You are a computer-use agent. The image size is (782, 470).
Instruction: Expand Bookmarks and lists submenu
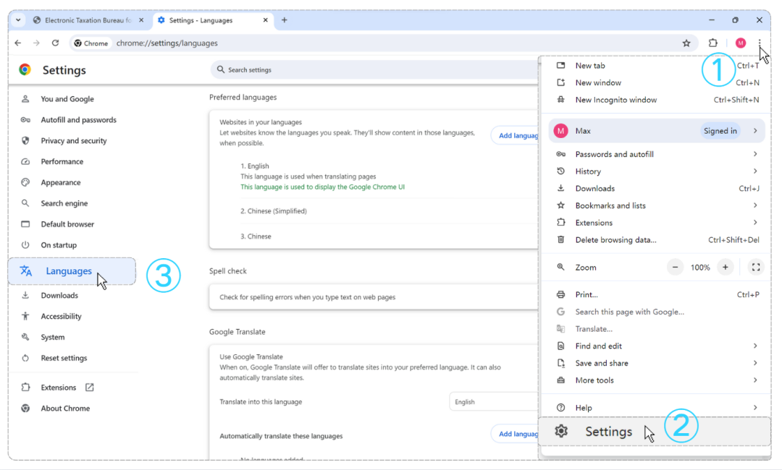coord(656,205)
